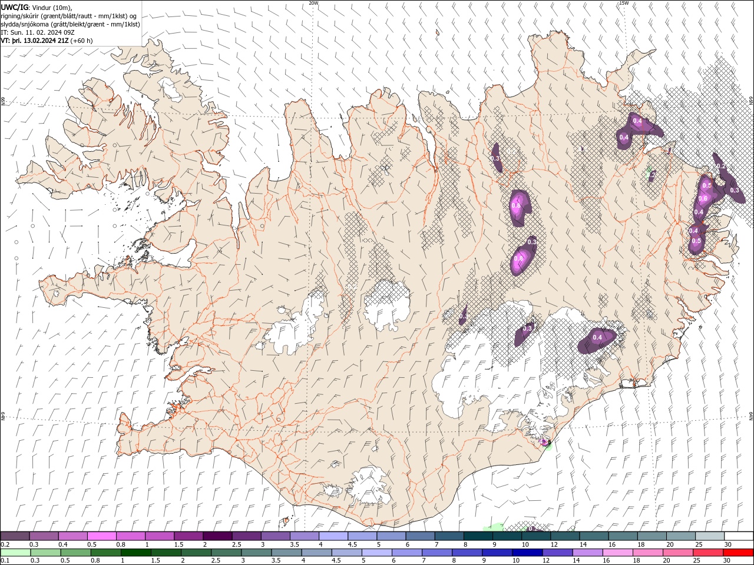754x565 pixels.
Task: Click the '20W' longitude label at top
Action: tap(314, 3)
